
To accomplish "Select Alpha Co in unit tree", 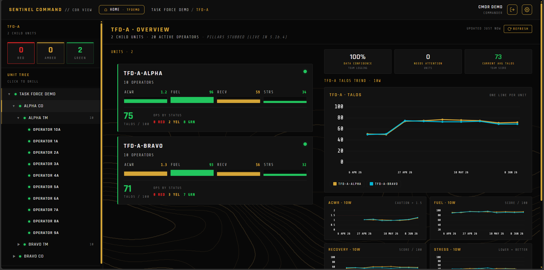I will point(51,106).
